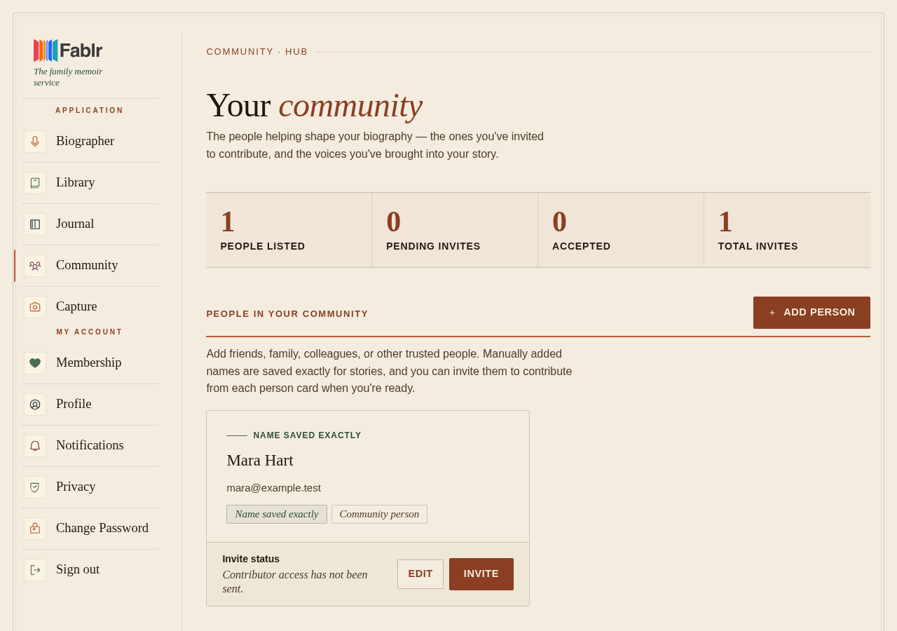Click the Total Invites stat
Image resolution: width=897 pixels, height=631 pixels.
(787, 230)
